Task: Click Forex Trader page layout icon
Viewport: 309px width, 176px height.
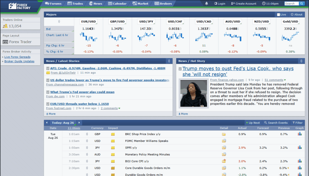Action: [x=5, y=42]
